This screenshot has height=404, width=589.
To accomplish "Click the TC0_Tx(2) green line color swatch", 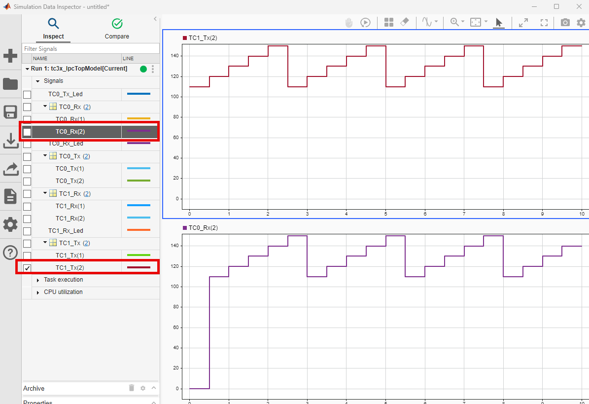I will 139,181.
